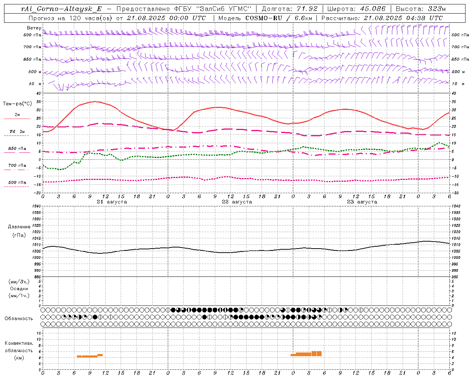The image size is (471, 376).
Task: Click the orange convective cloud bar on 21 августа
Action: [90, 356]
